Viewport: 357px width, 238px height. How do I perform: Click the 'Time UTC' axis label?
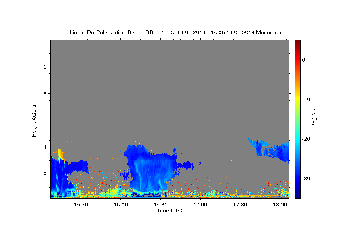tap(169, 211)
